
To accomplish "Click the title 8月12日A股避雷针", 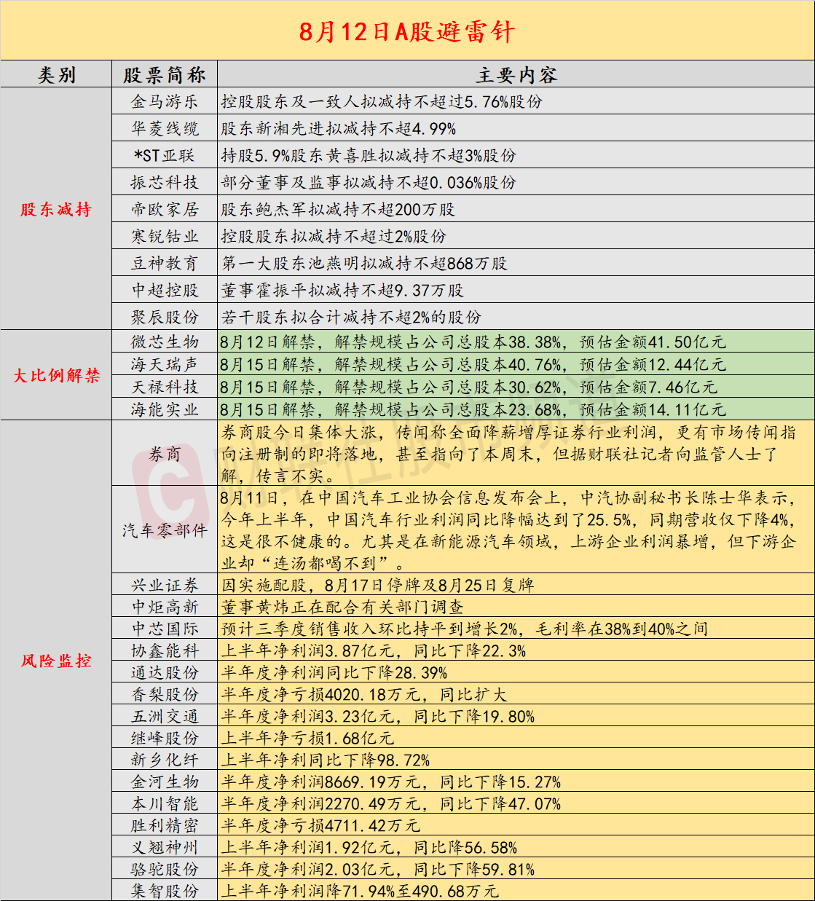I will click(407, 32).
